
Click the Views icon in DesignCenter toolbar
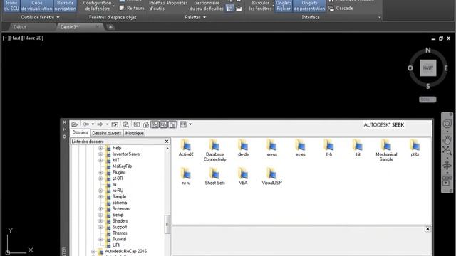click(x=183, y=124)
